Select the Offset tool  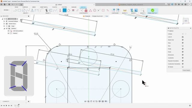[51, 10]
